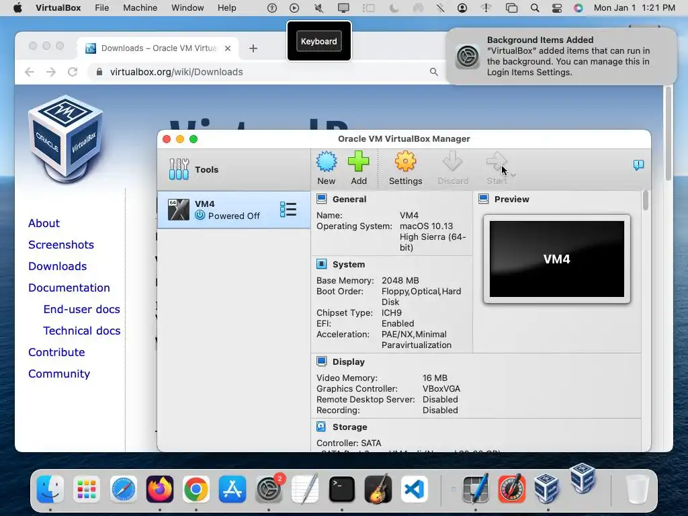Open the Screenshots link

pos(61,245)
